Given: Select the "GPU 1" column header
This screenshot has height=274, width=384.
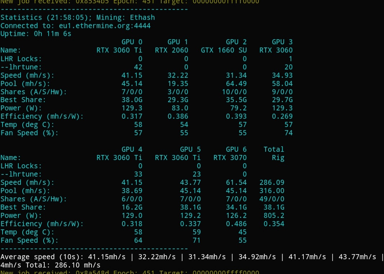Looking at the screenshot, I should 178,42.
